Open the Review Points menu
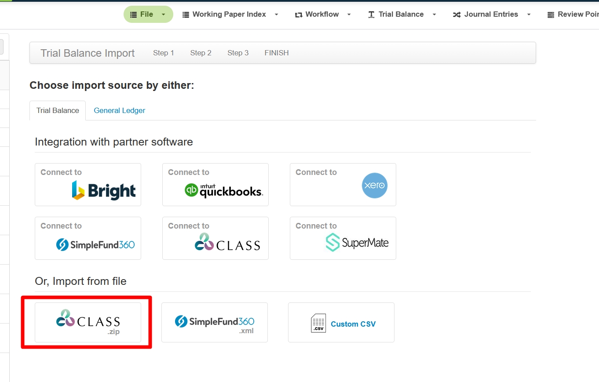Screen dimensions: 599x382 [x=573, y=15]
